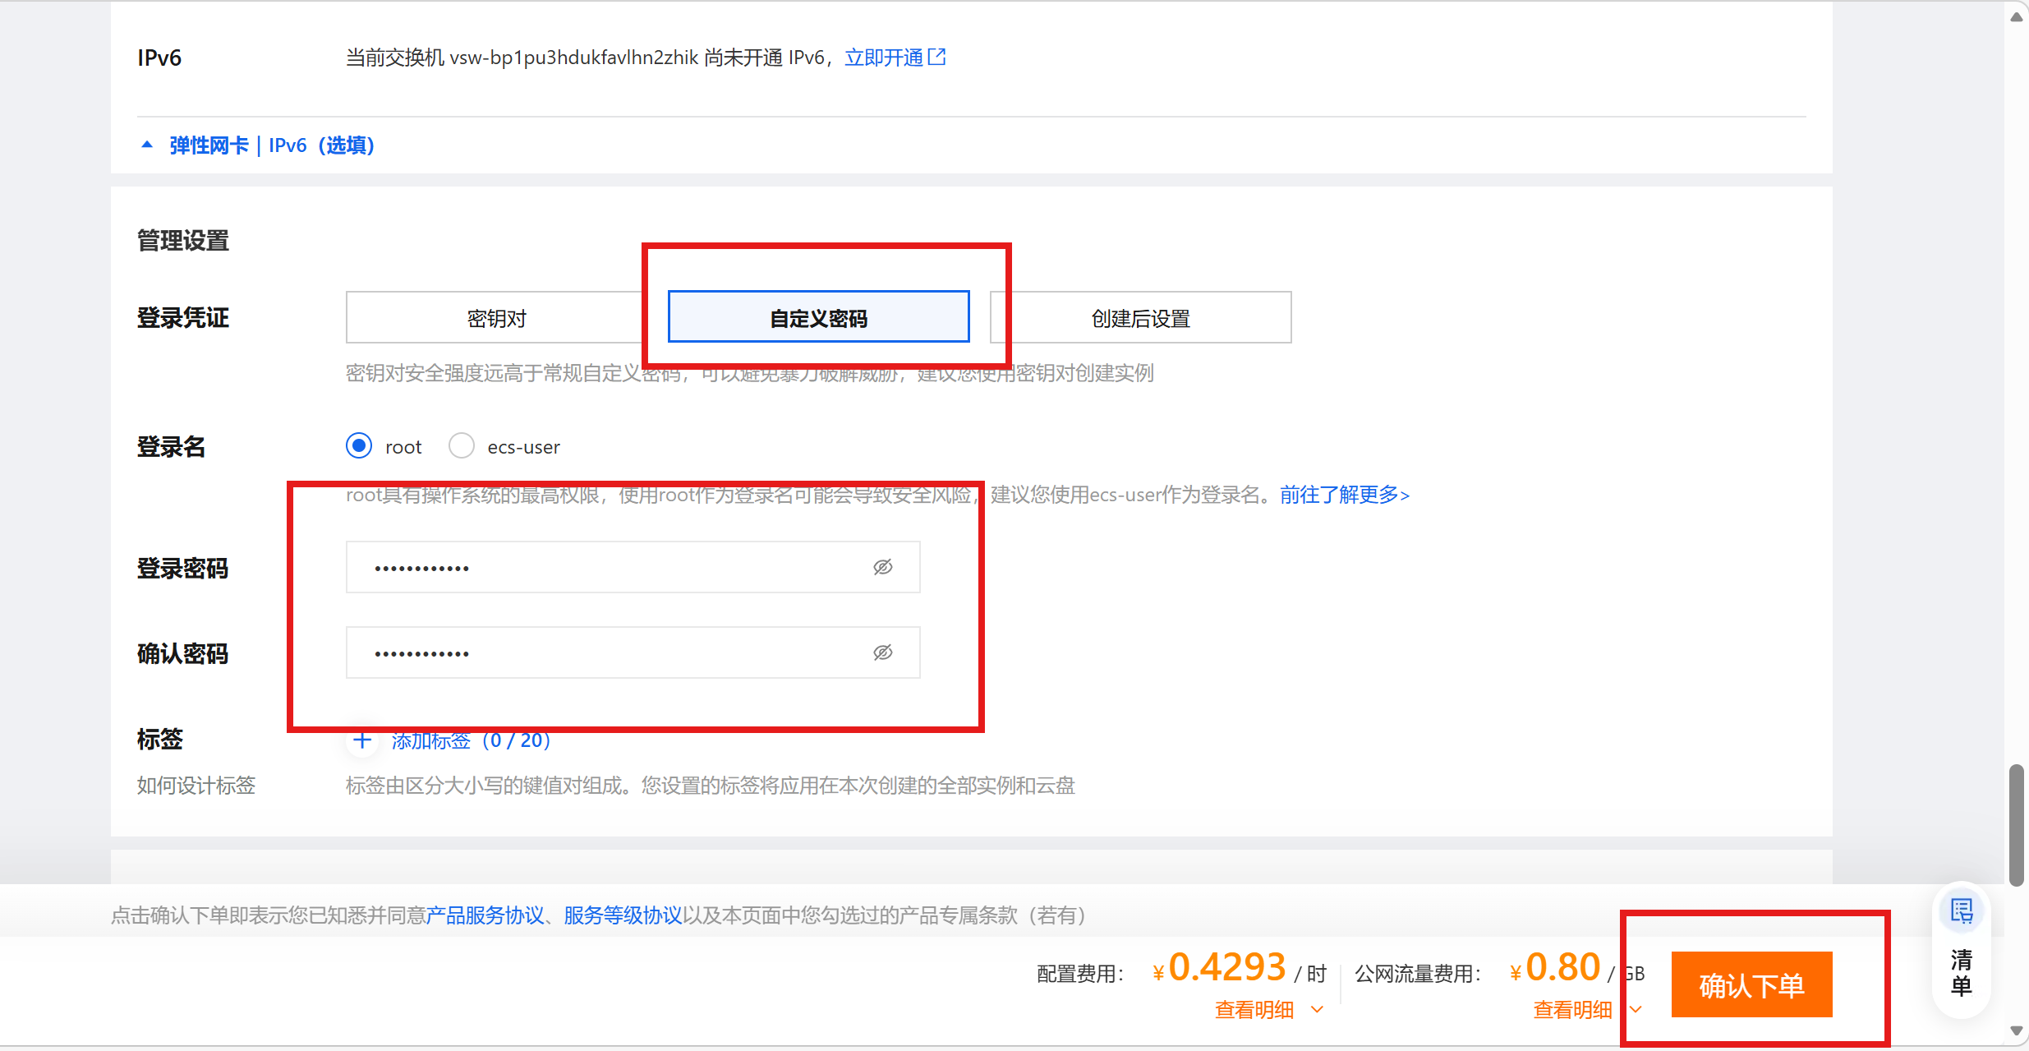Show the 确认密码 password via its eye icon

coord(883,652)
